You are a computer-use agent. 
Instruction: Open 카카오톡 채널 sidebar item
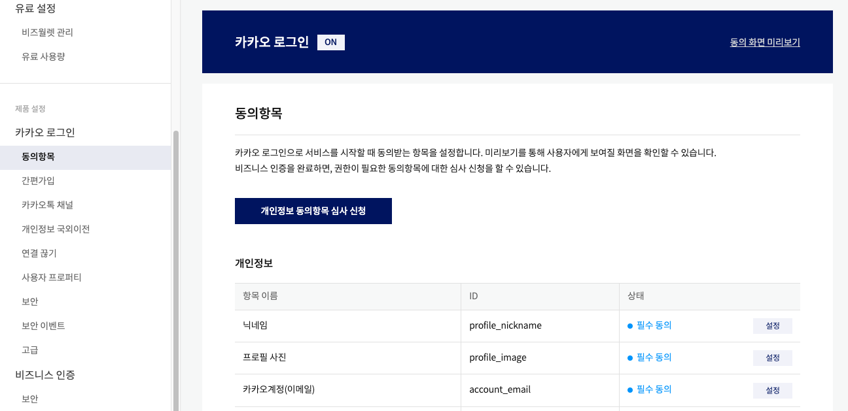point(47,205)
